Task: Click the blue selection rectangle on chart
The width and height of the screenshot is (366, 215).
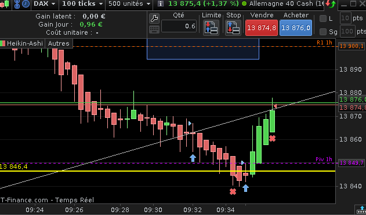Action: (x=203, y=49)
